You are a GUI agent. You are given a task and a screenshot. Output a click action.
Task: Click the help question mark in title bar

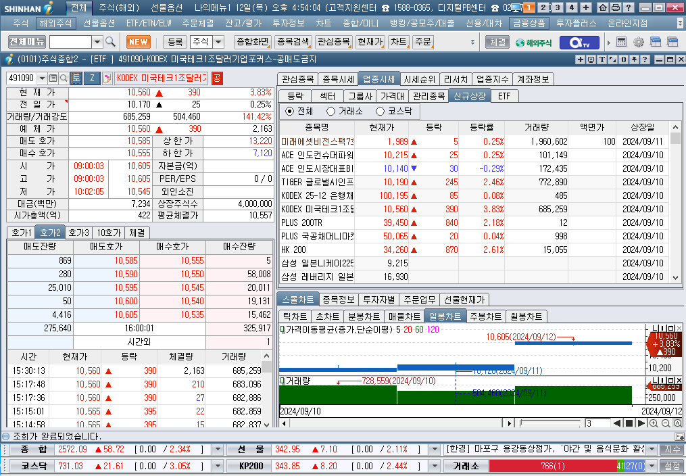tap(629, 7)
